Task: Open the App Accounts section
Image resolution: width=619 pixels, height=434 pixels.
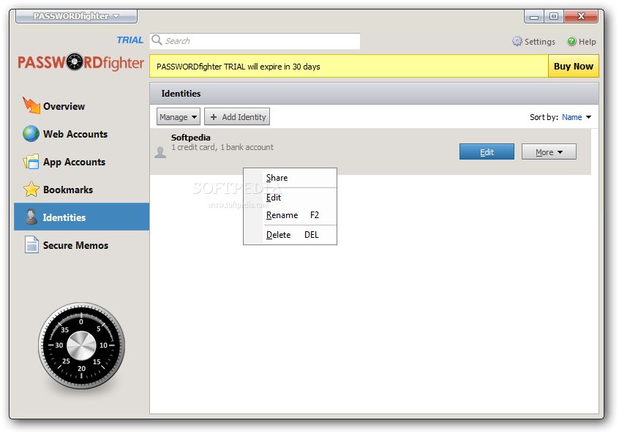Action: (x=81, y=162)
